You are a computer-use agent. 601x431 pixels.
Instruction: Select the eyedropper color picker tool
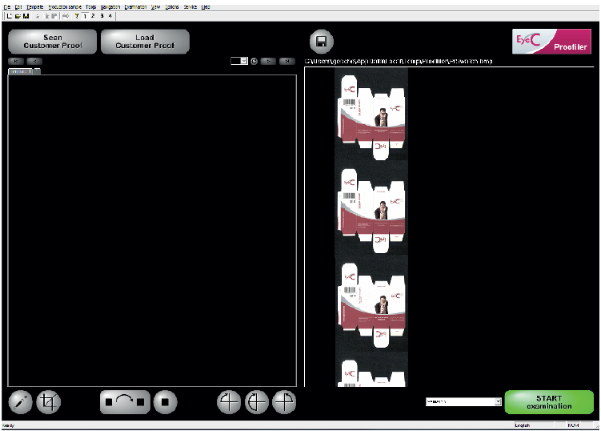[x=20, y=402]
